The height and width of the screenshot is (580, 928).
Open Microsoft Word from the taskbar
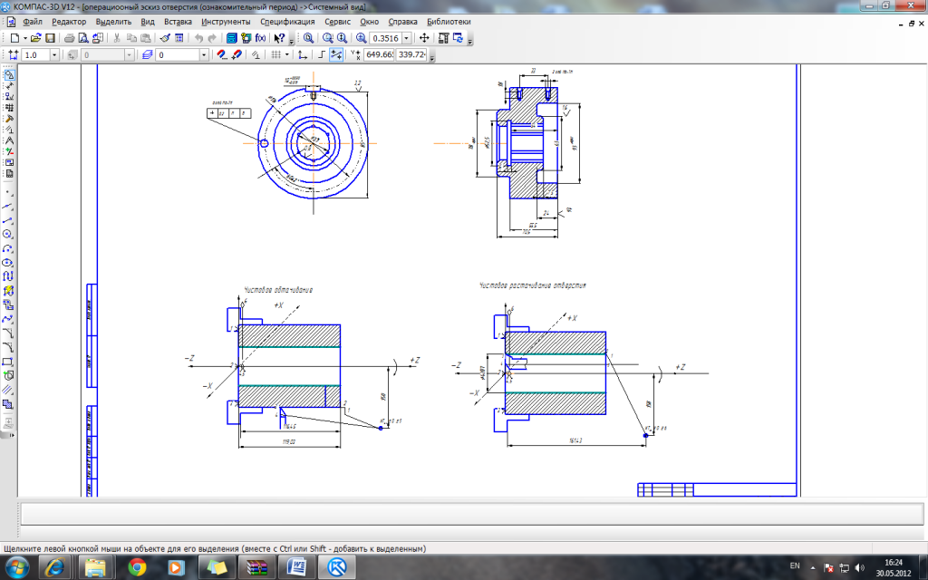coord(297,567)
